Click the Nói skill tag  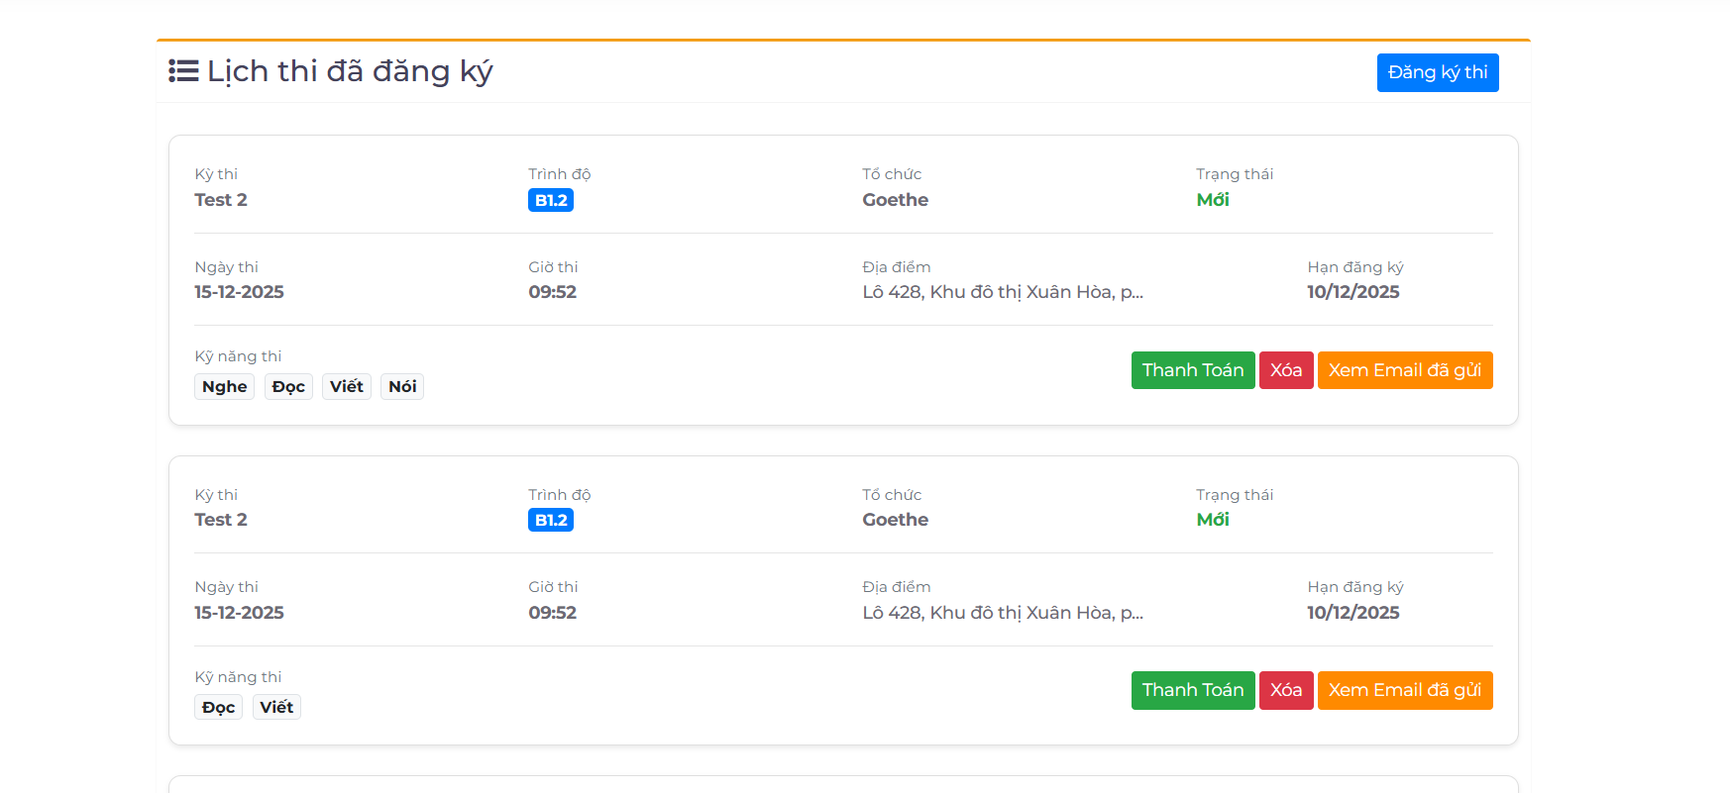click(402, 386)
